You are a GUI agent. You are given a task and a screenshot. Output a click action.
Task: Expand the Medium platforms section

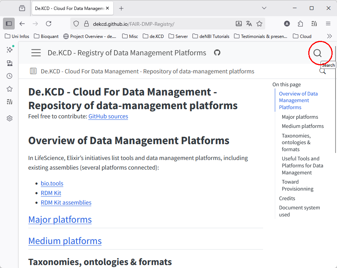click(x=65, y=241)
